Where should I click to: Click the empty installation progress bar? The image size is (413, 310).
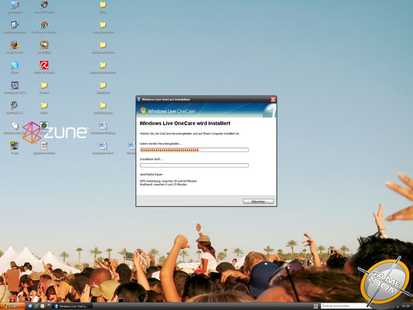point(194,165)
